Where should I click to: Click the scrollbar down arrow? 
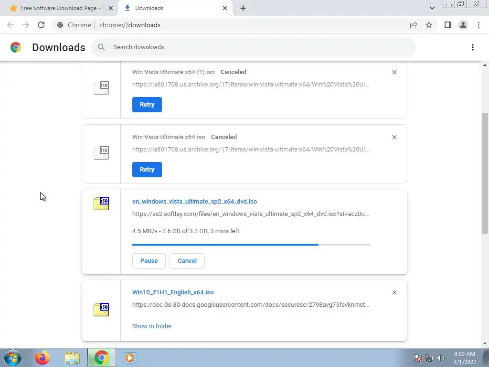click(485, 344)
